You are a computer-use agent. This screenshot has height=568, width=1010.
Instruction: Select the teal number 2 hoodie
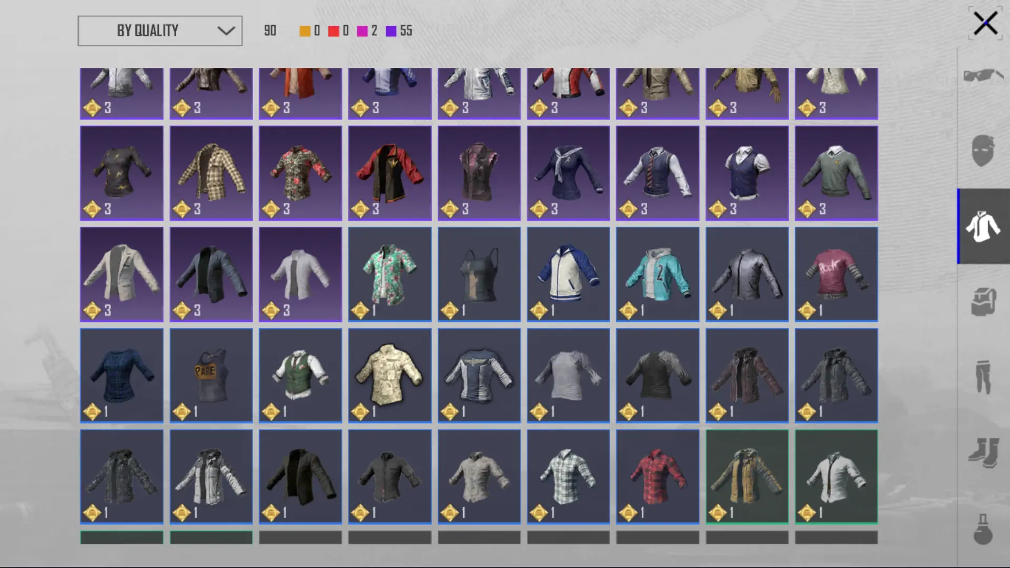[658, 274]
